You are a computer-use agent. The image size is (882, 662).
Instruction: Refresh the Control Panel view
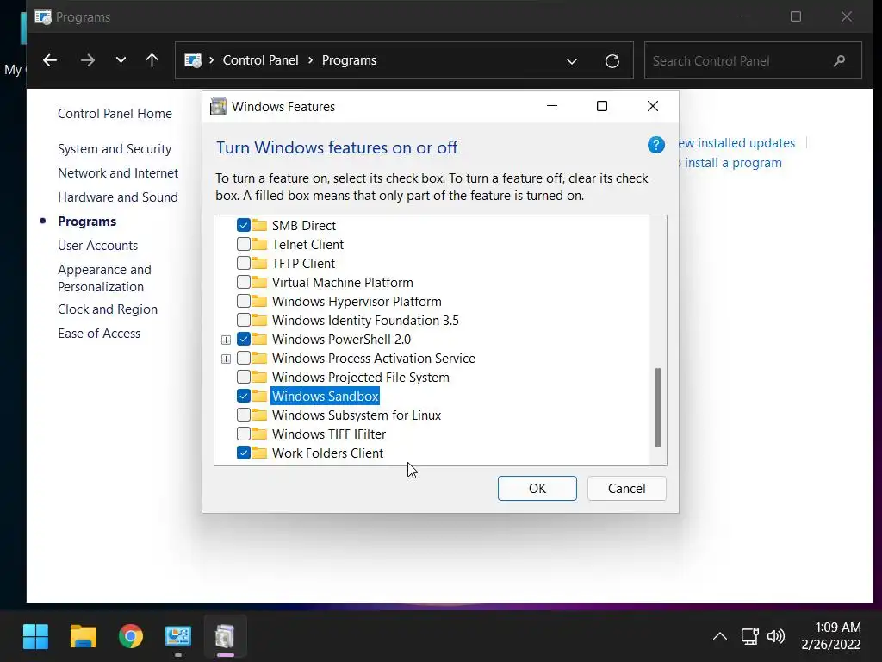pos(612,61)
